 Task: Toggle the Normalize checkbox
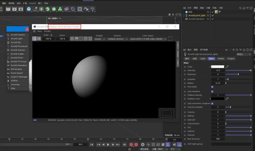click(212, 87)
